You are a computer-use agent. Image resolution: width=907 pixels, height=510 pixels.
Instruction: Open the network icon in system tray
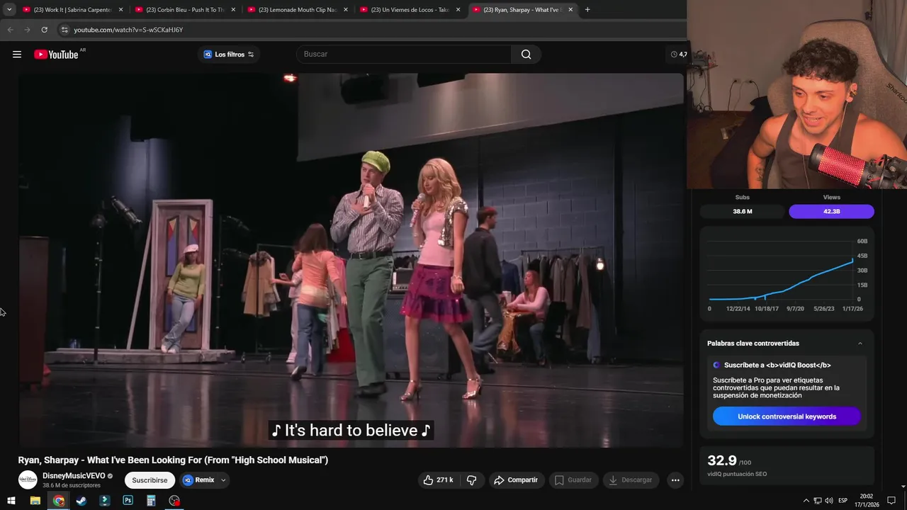click(817, 501)
